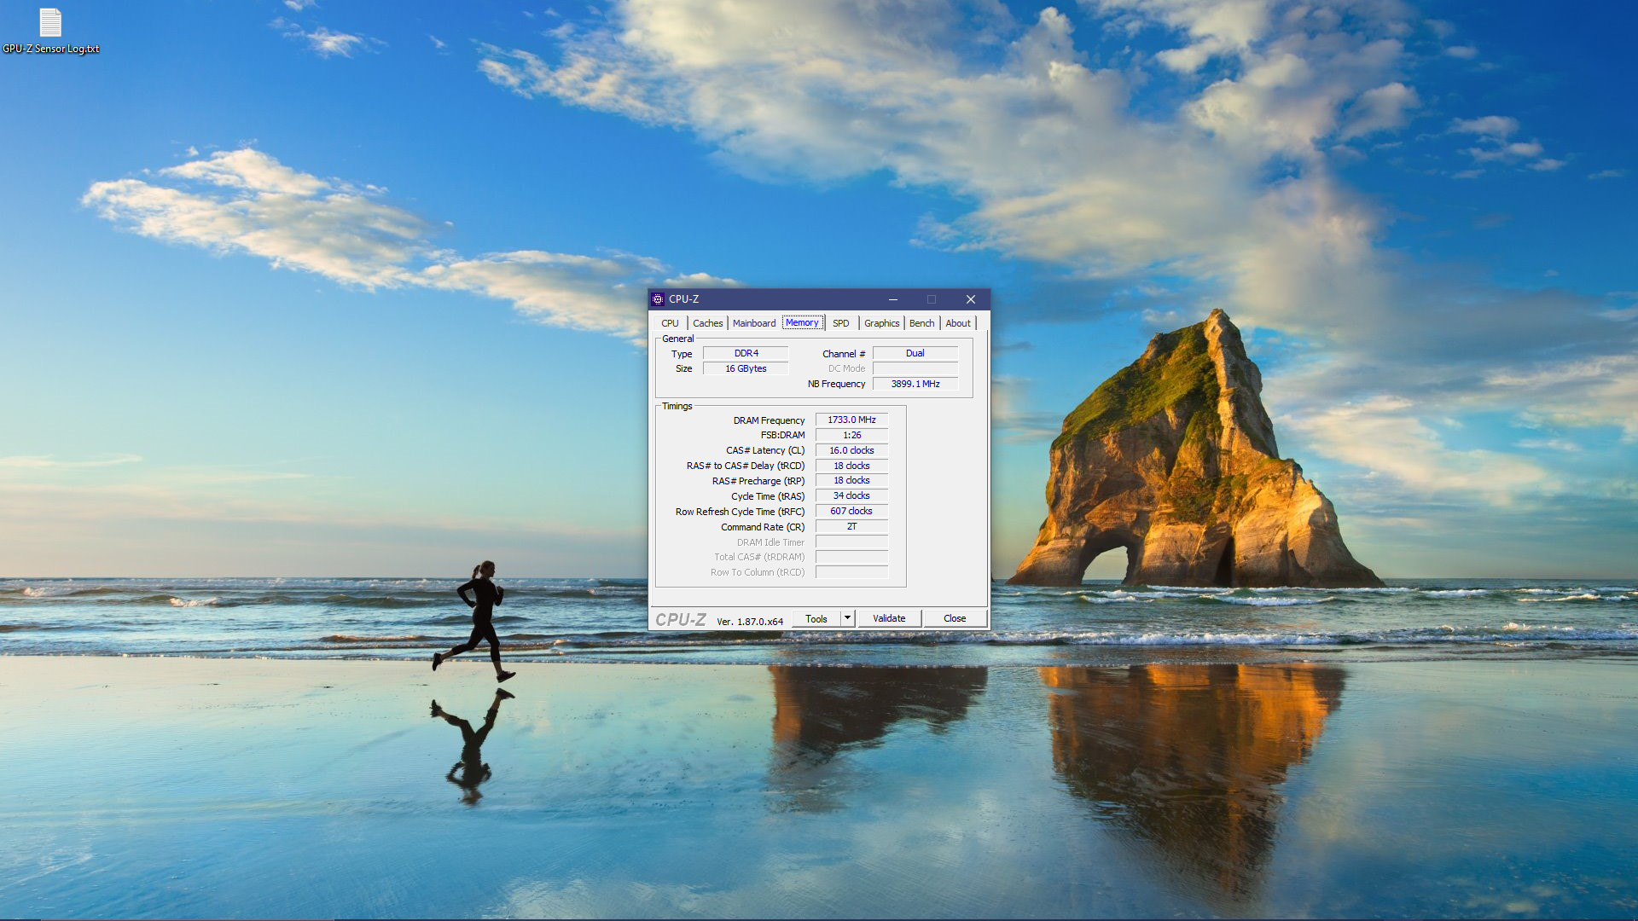Click the DRAM Frequency value field
This screenshot has height=921, width=1638.
(x=851, y=420)
